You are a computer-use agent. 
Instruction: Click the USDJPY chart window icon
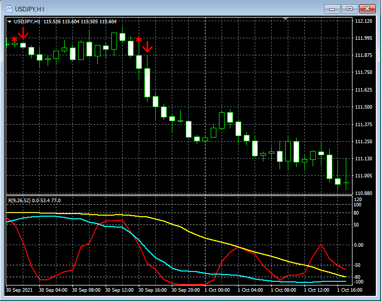point(9,9)
